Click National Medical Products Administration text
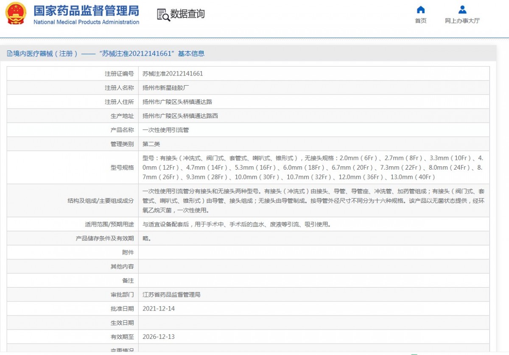The height and width of the screenshot is (355, 509). coord(86,22)
